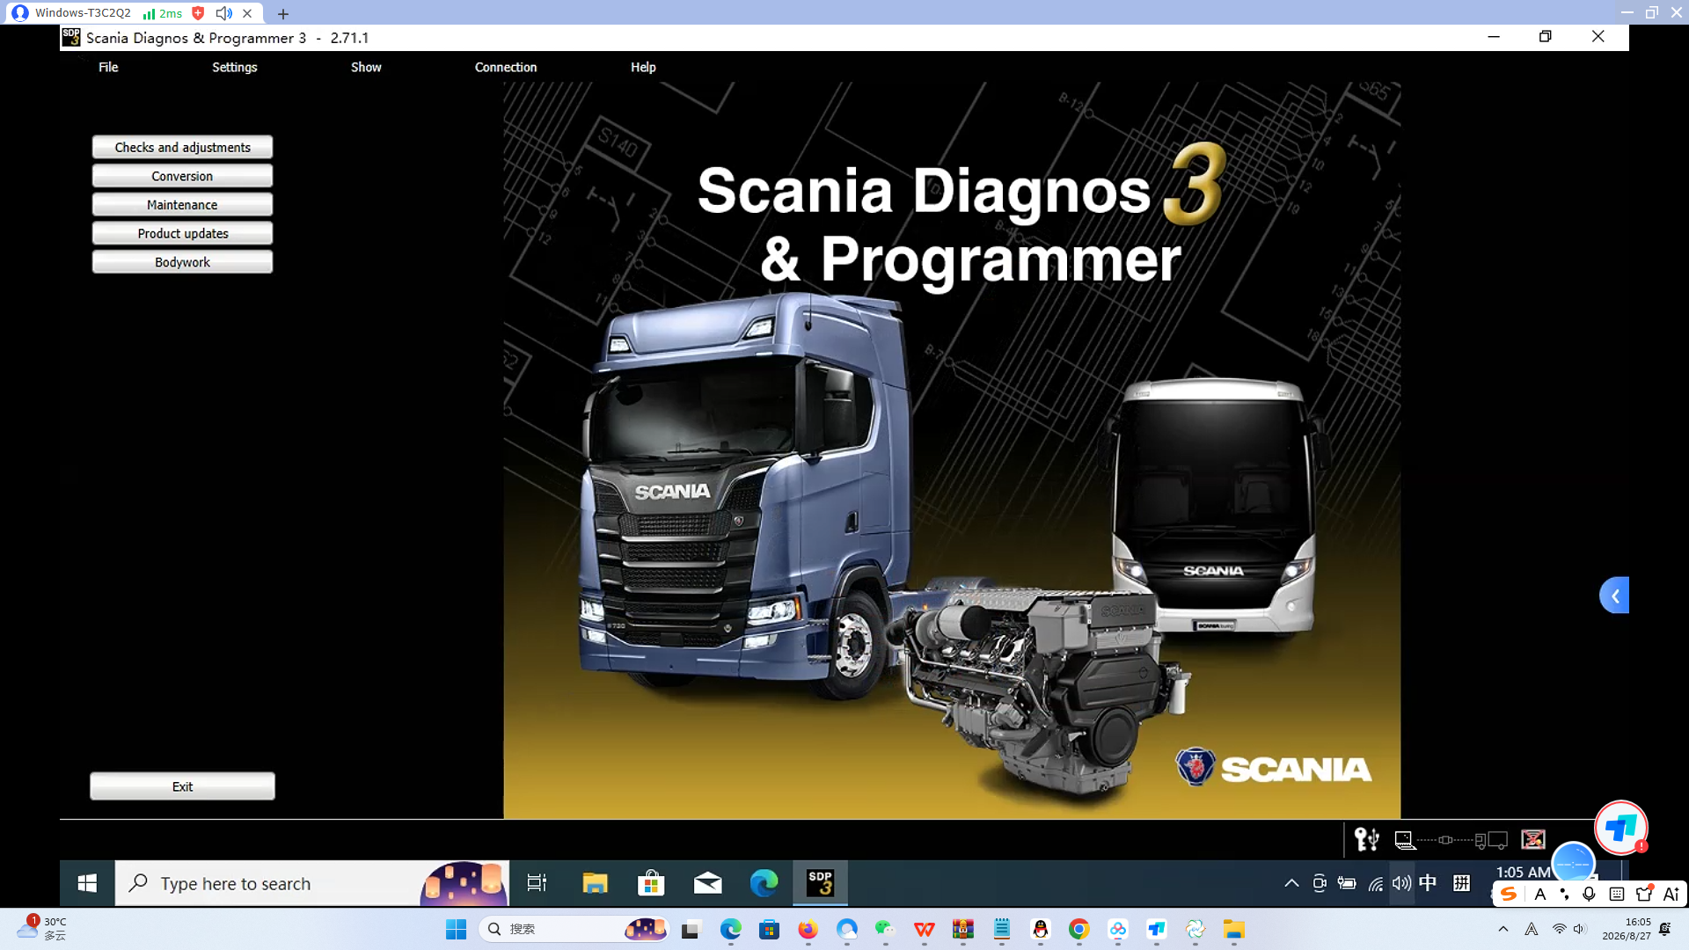Image resolution: width=1689 pixels, height=950 pixels.
Task: Expand the blue side panel arrow
Action: [x=1614, y=596]
